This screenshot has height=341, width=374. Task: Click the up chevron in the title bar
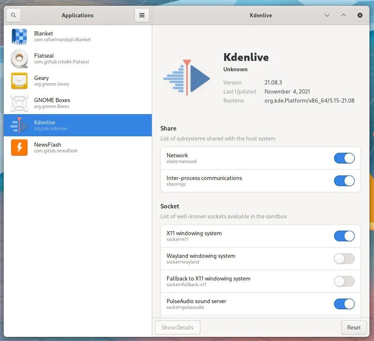[x=344, y=15]
